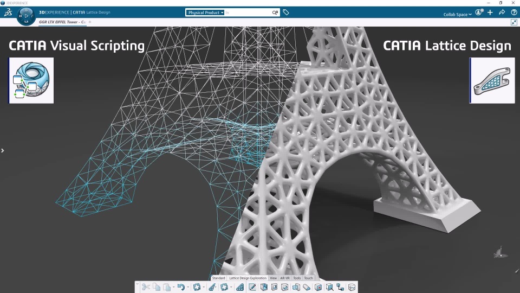Switch to the AR-VR tab
This screenshot has height=293, width=520.
[285, 278]
